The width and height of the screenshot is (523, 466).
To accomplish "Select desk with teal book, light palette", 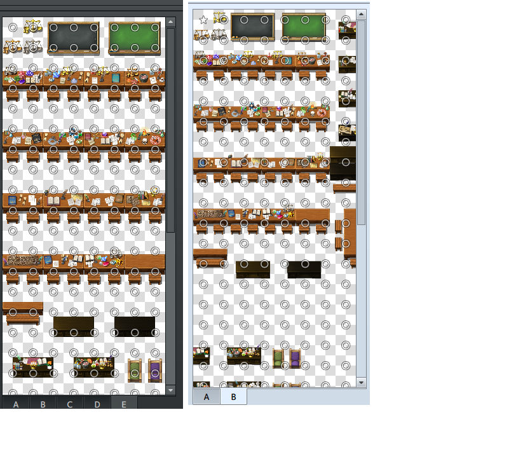I will tap(278, 61).
